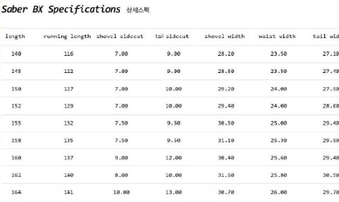Viewport: 339px width, 202px height.
Task: Select the 'running length' column header
Action: tap(67, 36)
